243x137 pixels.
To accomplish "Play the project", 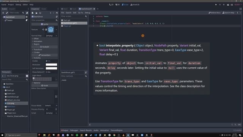I will tap(216, 5).
